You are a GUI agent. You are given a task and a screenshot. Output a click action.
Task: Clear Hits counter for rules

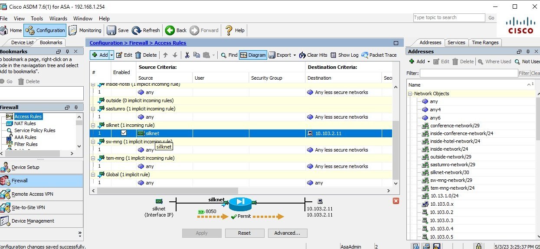[313, 55]
